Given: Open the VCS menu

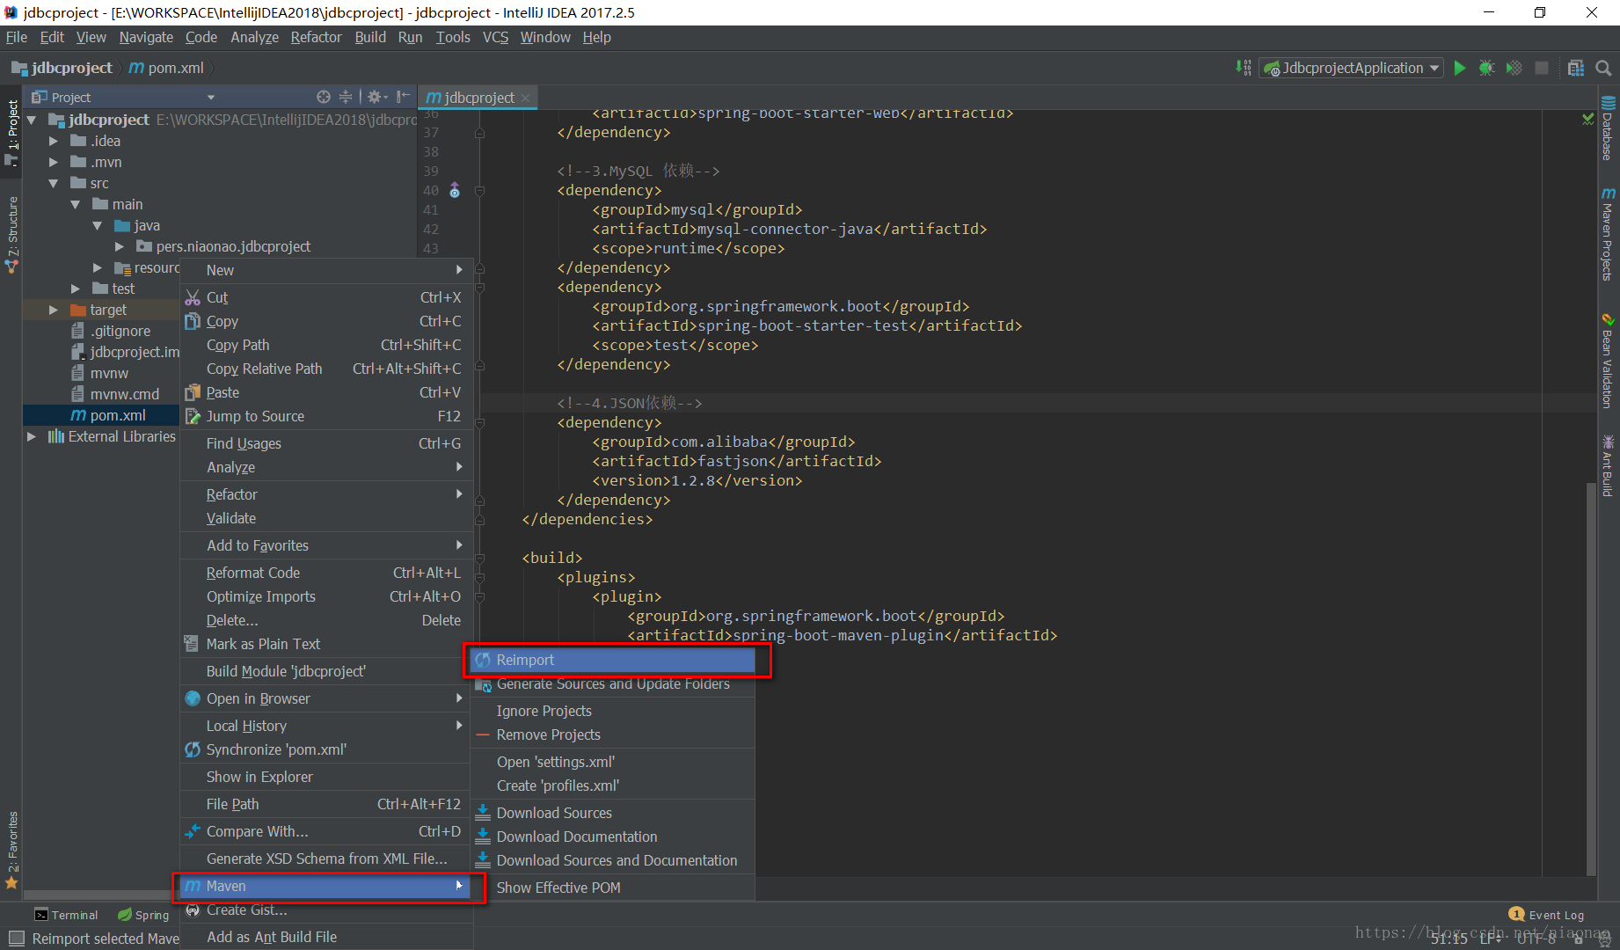Looking at the screenshot, I should [495, 37].
